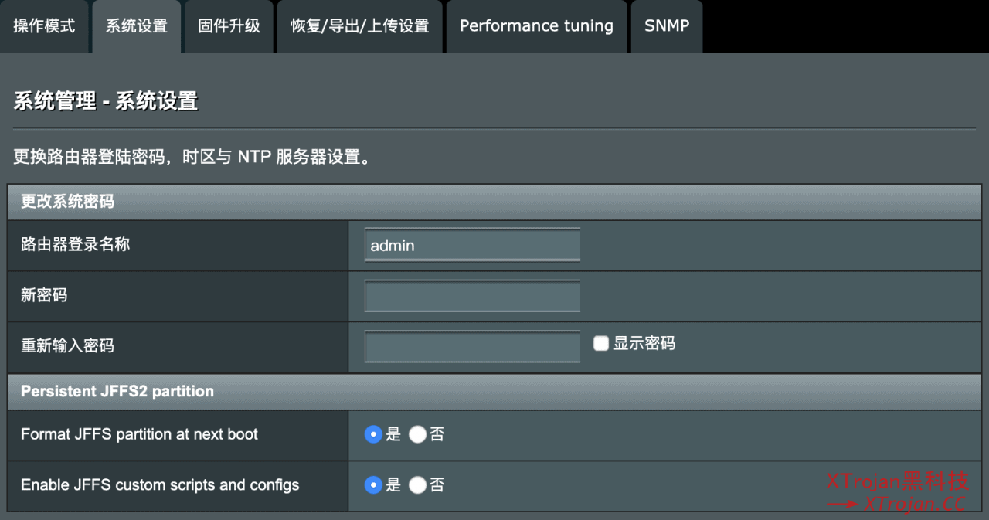Choose 否 for Enable JFFS custom scripts
This screenshot has width=989, height=520.
(417, 485)
